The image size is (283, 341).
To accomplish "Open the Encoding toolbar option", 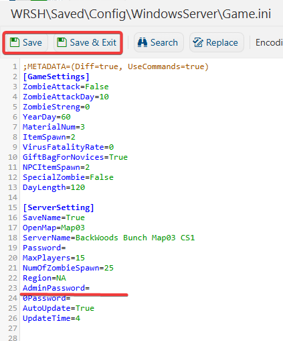I will point(269,42).
